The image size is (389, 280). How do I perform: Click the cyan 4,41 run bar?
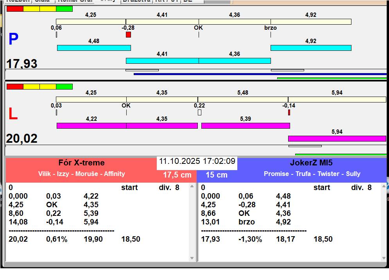point(162,61)
